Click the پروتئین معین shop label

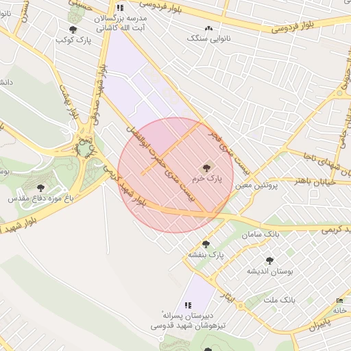tap(256, 186)
